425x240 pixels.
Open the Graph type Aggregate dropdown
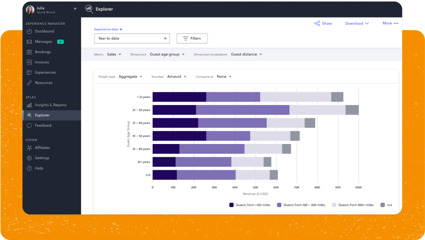[x=131, y=76]
